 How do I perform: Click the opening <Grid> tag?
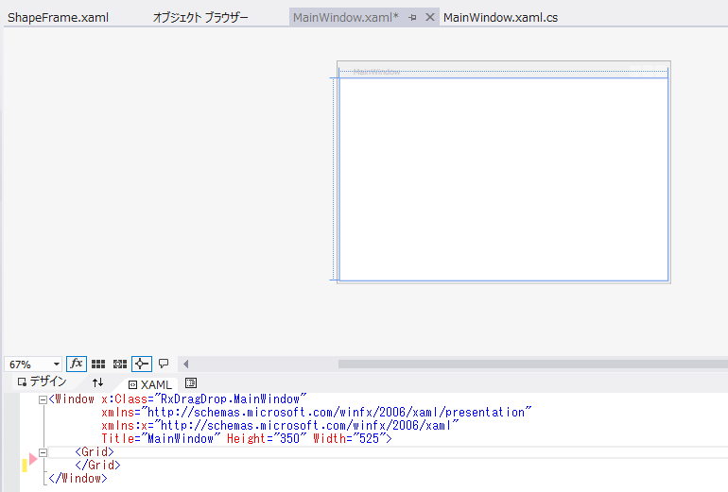click(x=95, y=451)
